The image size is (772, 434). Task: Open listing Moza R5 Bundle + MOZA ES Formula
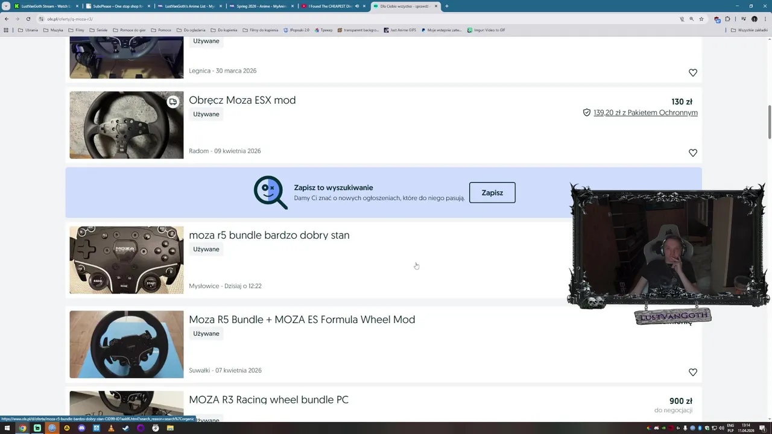(x=302, y=319)
